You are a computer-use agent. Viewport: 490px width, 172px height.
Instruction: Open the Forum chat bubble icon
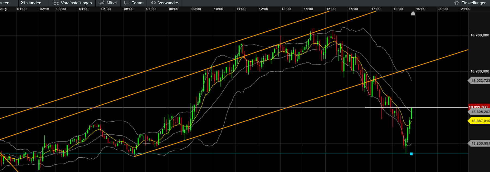point(127,3)
